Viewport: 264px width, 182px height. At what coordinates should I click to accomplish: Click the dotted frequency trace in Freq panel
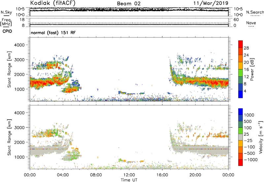(x=129, y=23)
